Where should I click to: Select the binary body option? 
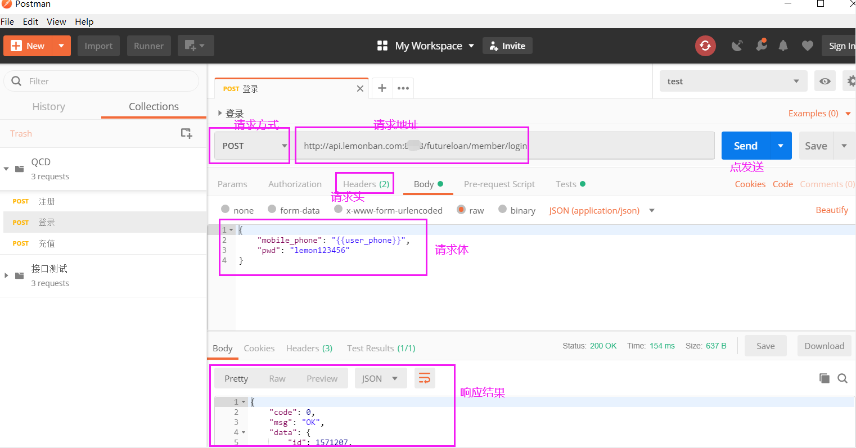click(x=503, y=210)
